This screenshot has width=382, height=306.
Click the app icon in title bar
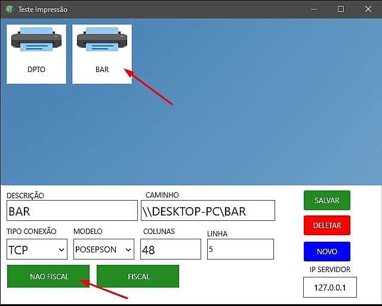(9, 10)
